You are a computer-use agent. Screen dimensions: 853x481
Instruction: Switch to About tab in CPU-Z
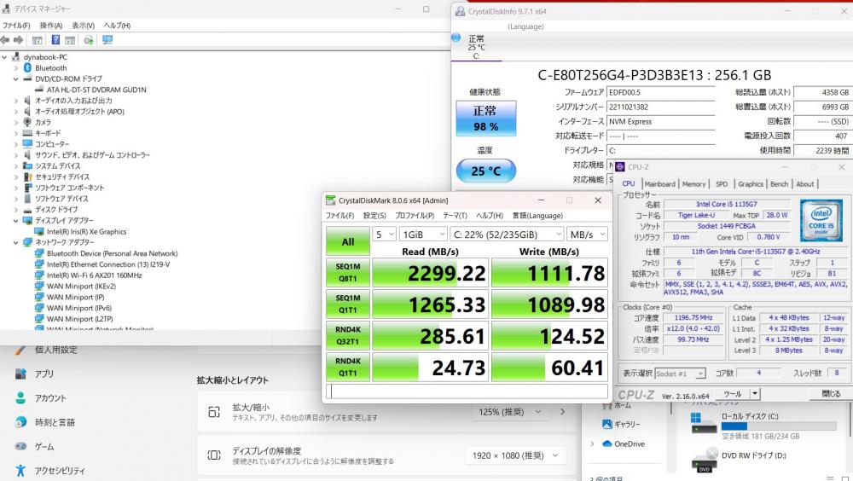point(805,184)
